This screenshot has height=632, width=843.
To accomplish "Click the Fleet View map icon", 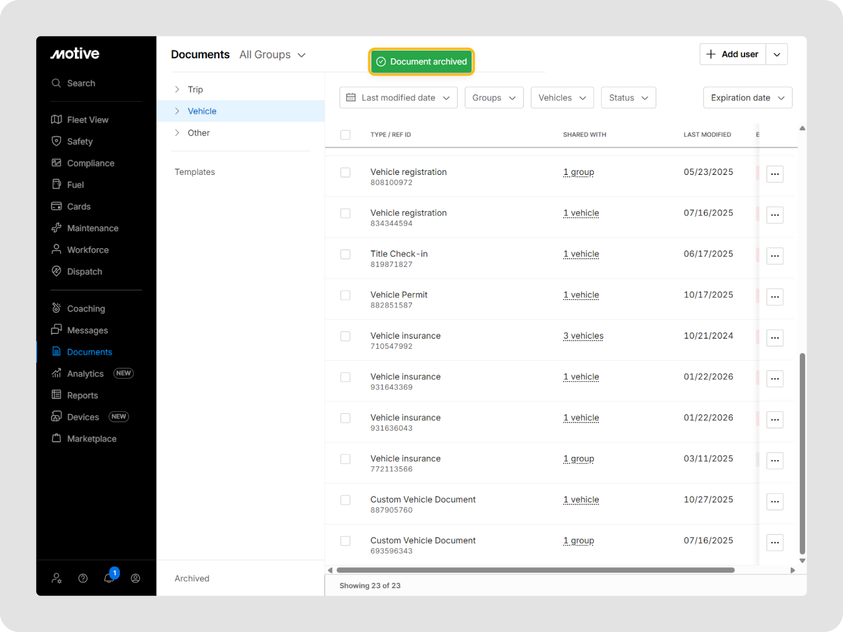I will pyautogui.click(x=56, y=120).
